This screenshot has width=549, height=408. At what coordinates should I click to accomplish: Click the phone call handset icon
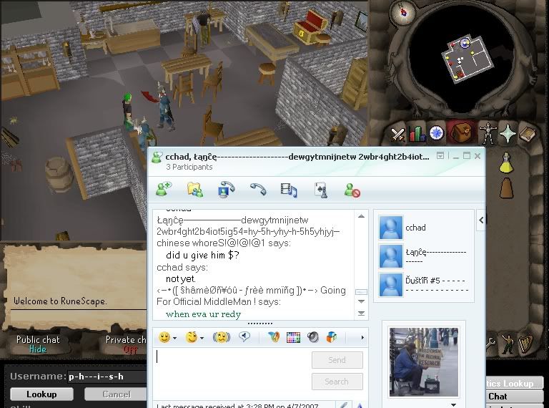[258, 189]
